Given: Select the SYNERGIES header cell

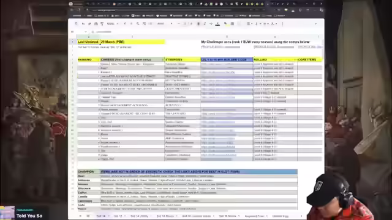Looking at the screenshot, I should point(183,60).
